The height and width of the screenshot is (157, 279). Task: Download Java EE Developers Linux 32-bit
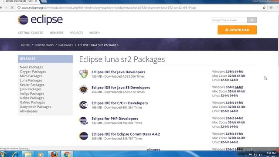click(225, 96)
